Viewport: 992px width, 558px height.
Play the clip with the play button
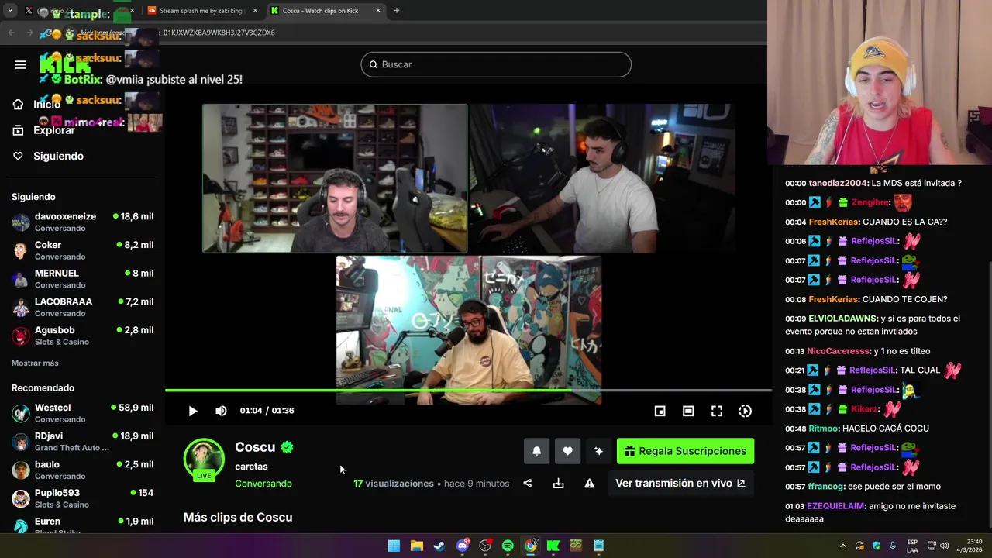coord(193,411)
